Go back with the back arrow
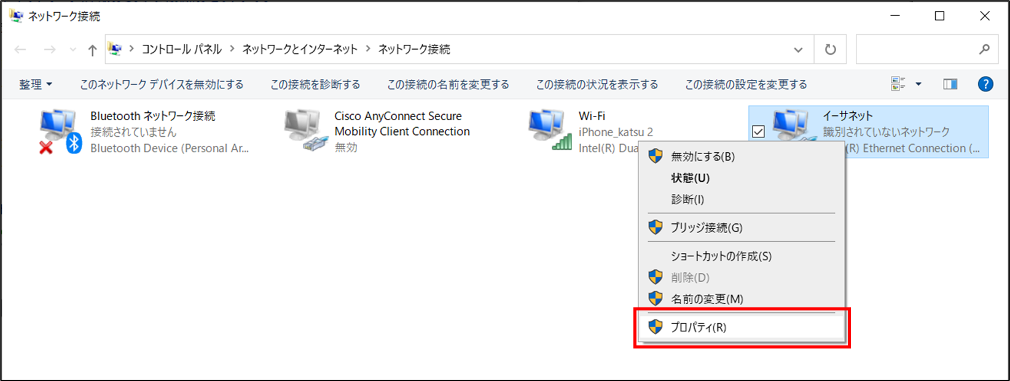1010x381 pixels. point(20,50)
